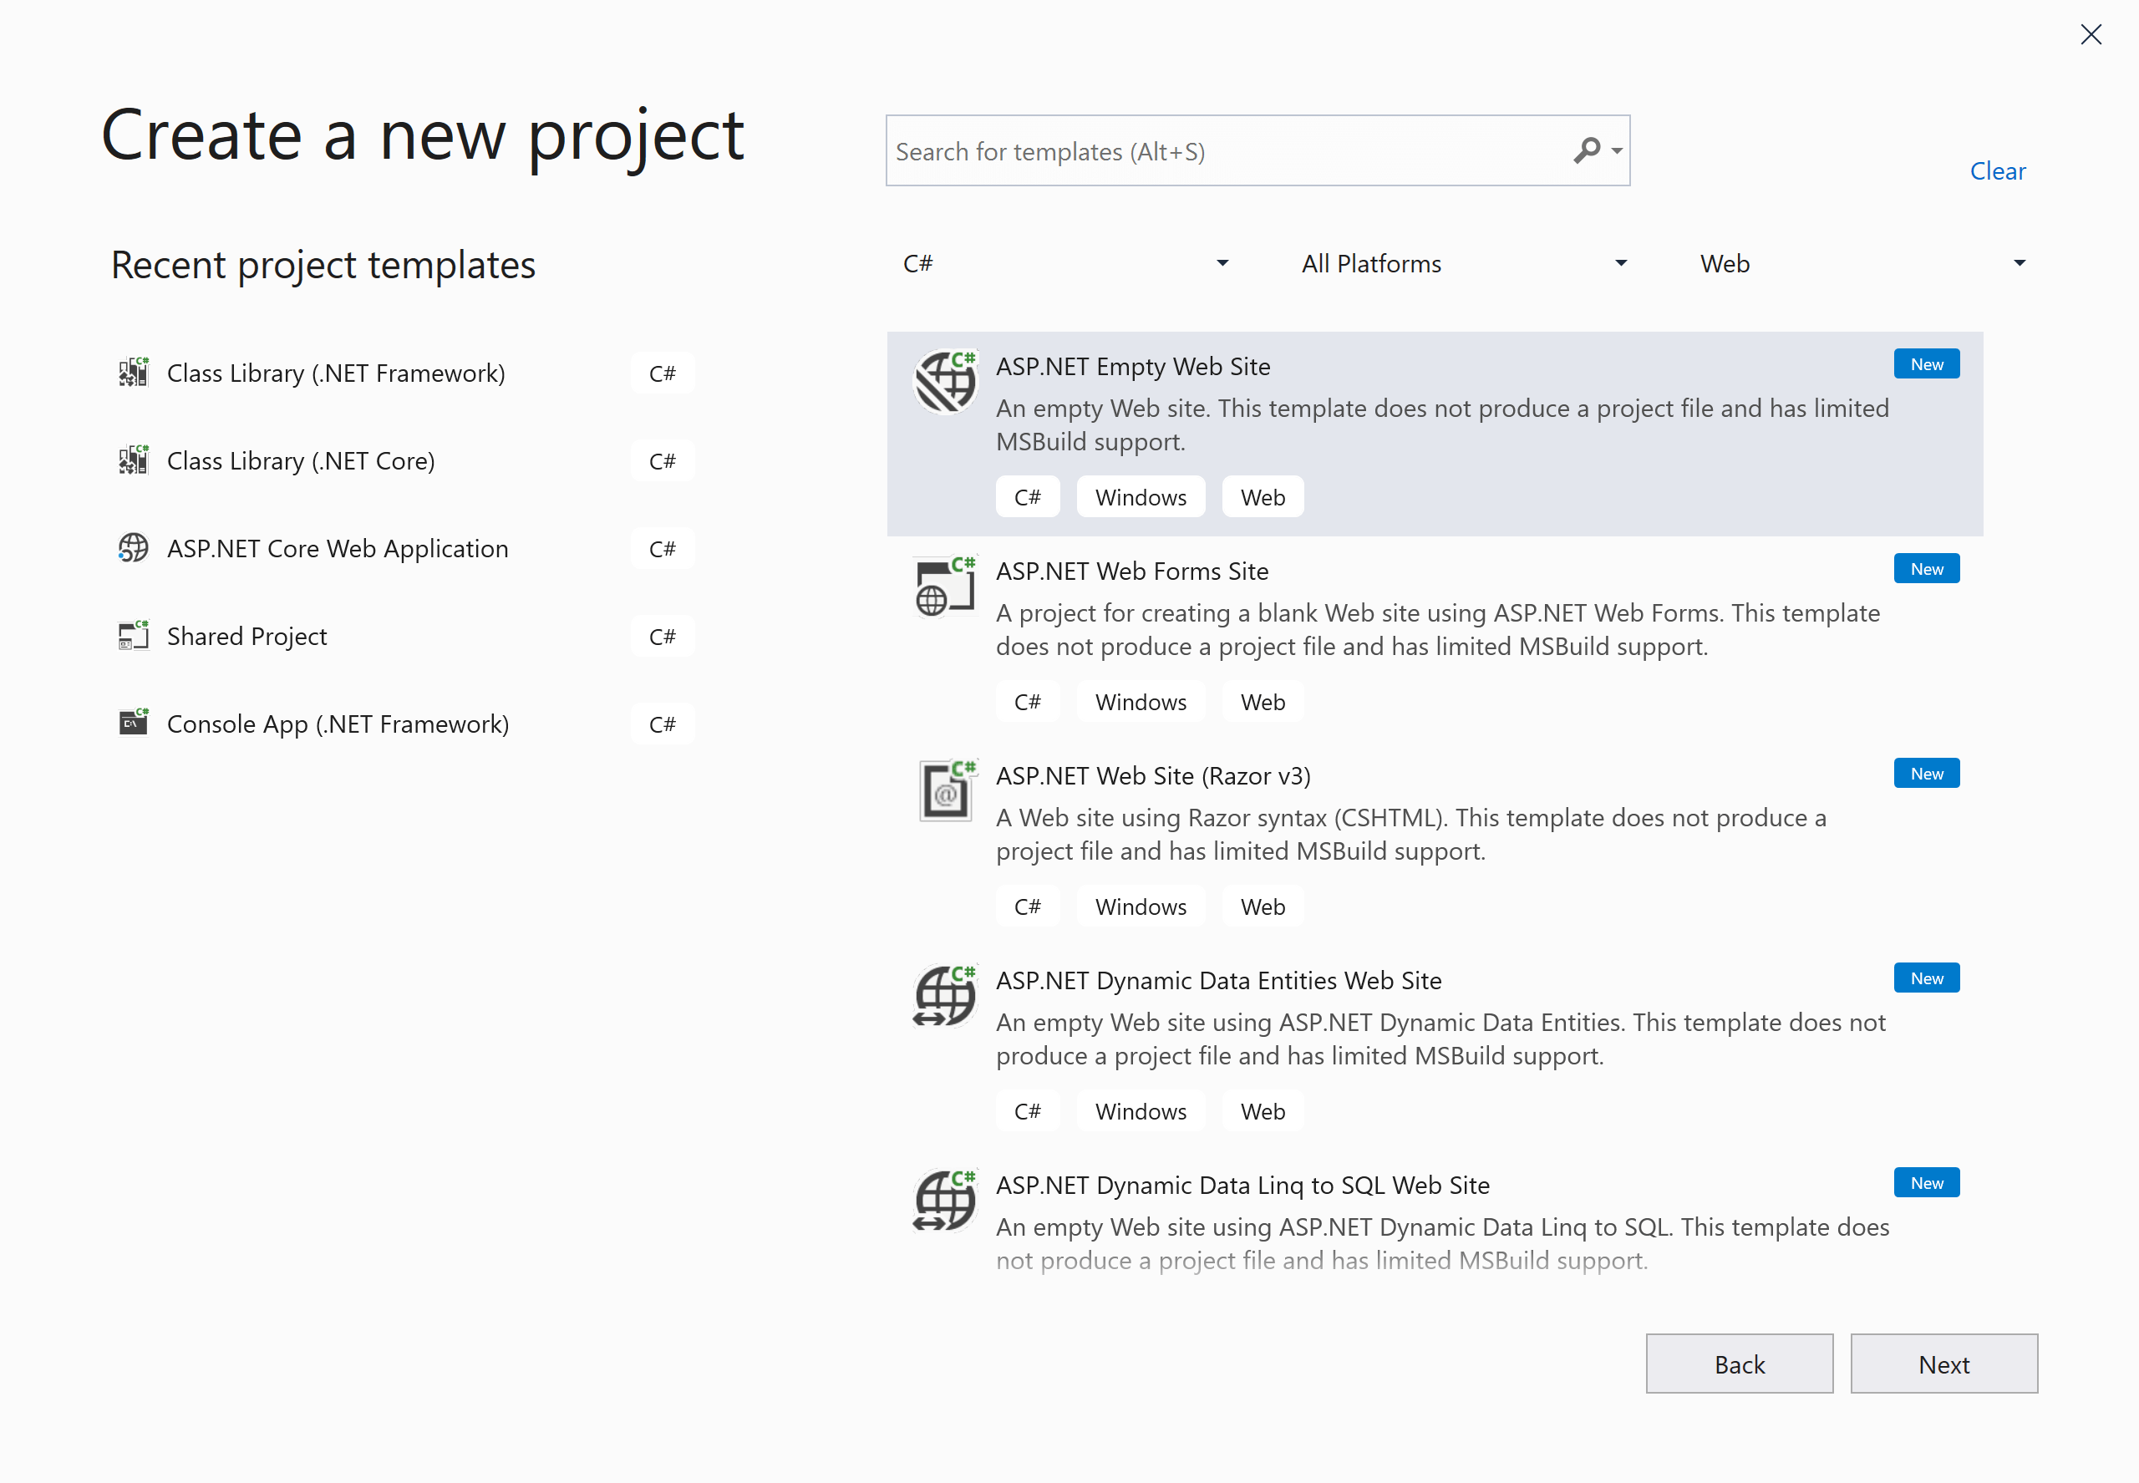Click the Class Library (.NET Framework) icon
This screenshot has width=2139, height=1483.
click(x=133, y=373)
